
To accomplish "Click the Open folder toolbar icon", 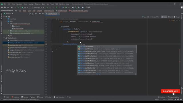I will pyautogui.click(x=2, y=7).
